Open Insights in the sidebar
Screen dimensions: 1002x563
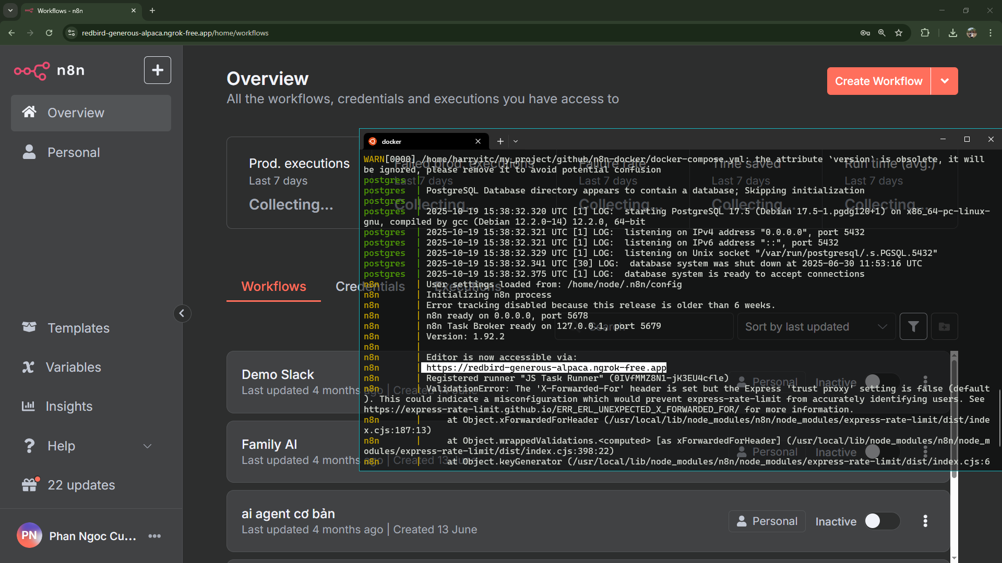click(69, 406)
